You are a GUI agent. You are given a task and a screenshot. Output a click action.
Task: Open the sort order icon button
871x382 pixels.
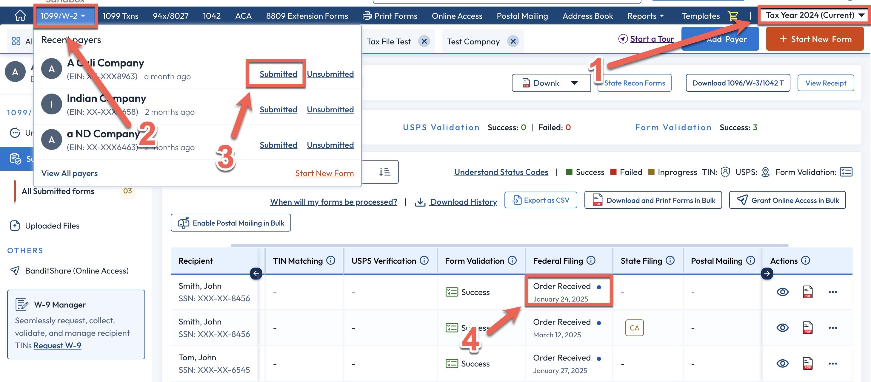[x=384, y=172]
